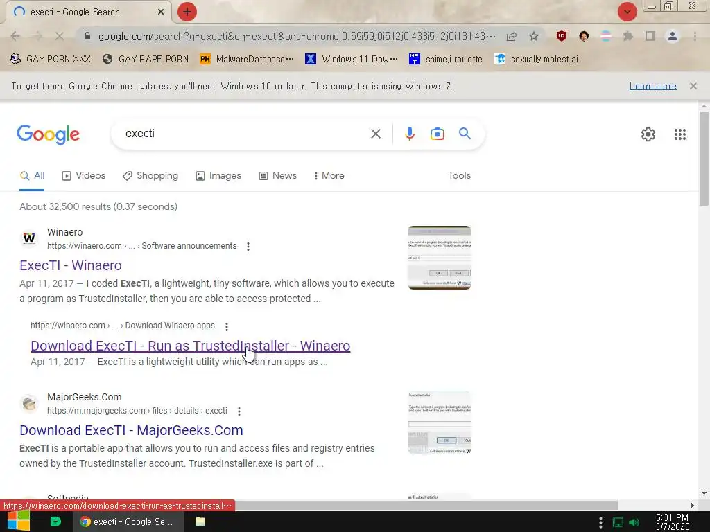Screen dimensions: 710x532
Task: Toggle the browser side panel icon
Action: coord(650,36)
